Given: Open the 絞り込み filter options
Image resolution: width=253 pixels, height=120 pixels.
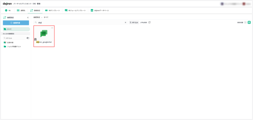Looking at the screenshot, I should tap(134, 22).
